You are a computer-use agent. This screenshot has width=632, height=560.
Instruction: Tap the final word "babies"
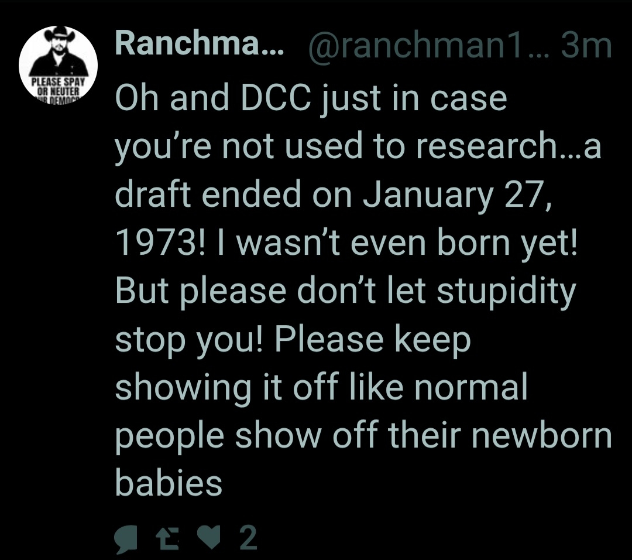[x=169, y=483]
